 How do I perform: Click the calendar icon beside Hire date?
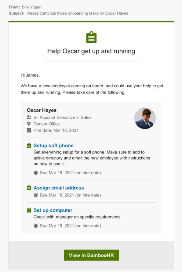coord(29,130)
